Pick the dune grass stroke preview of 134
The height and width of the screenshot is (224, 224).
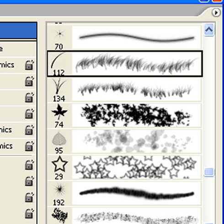(136, 90)
